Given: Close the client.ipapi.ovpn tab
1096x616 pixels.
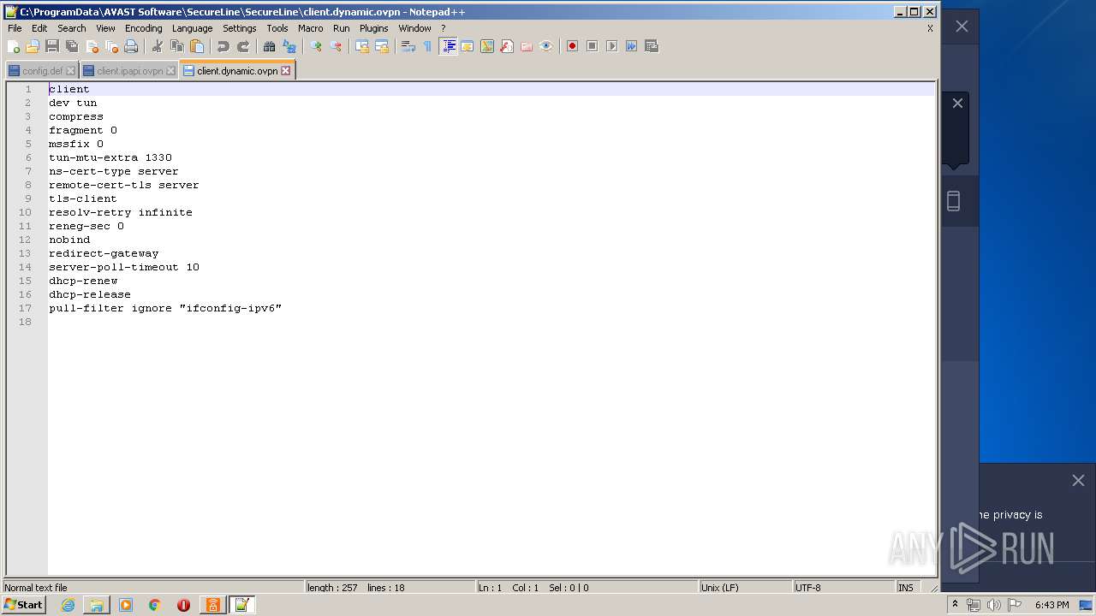Looking at the screenshot, I should (x=170, y=71).
